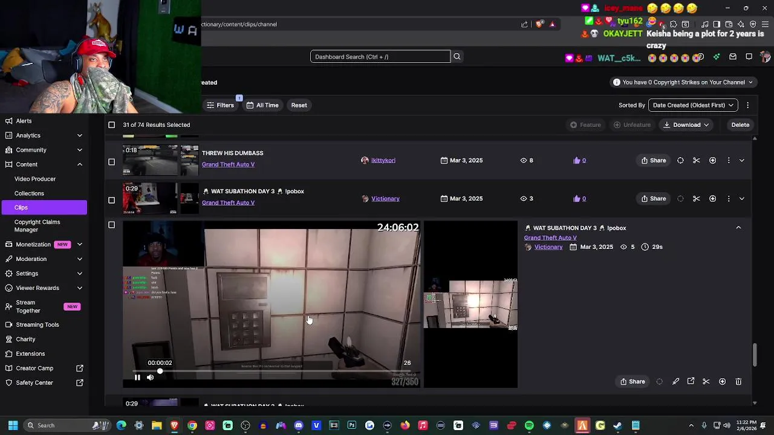Toggle the select-all clips checkbox
This screenshot has width=774, height=435.
(x=111, y=124)
